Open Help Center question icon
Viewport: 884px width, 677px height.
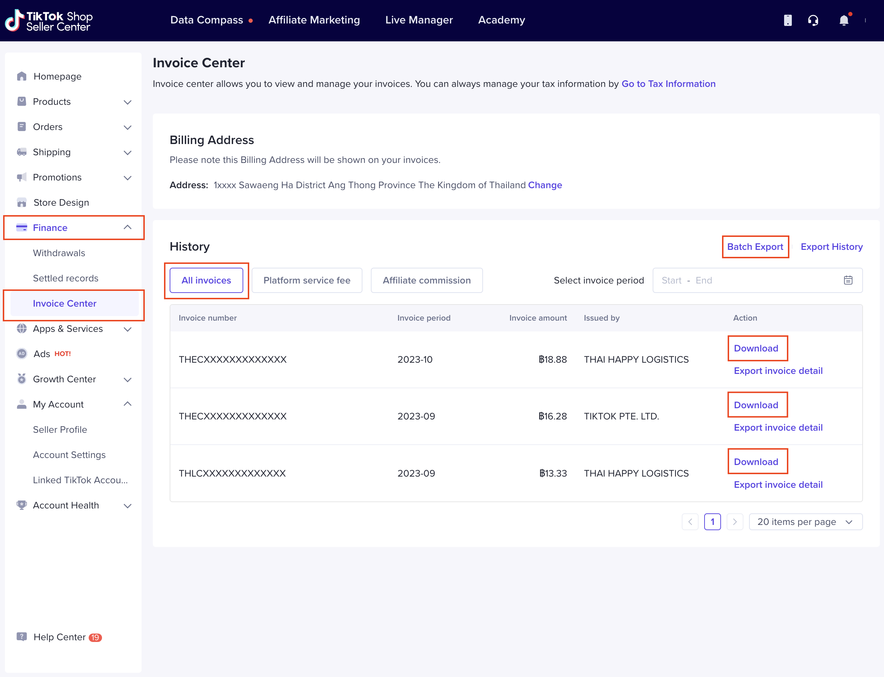click(22, 637)
